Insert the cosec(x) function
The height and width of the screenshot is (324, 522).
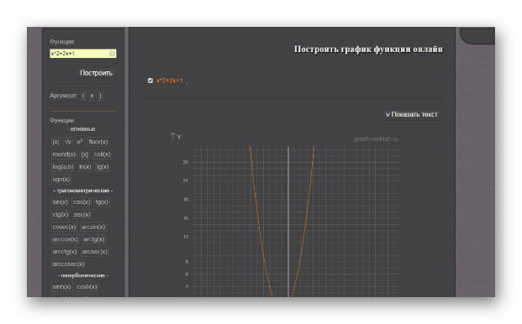click(64, 227)
